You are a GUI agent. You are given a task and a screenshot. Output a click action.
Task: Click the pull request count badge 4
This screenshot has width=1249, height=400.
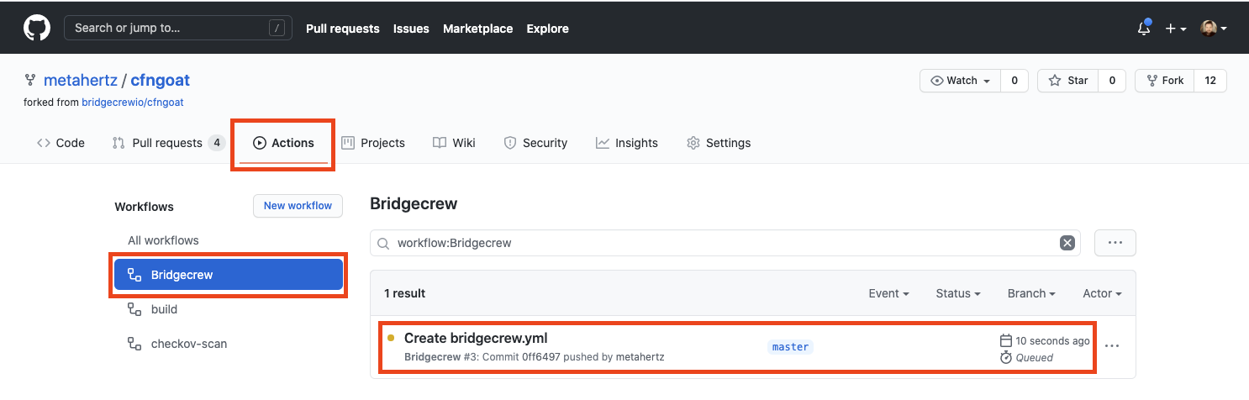[x=217, y=143]
